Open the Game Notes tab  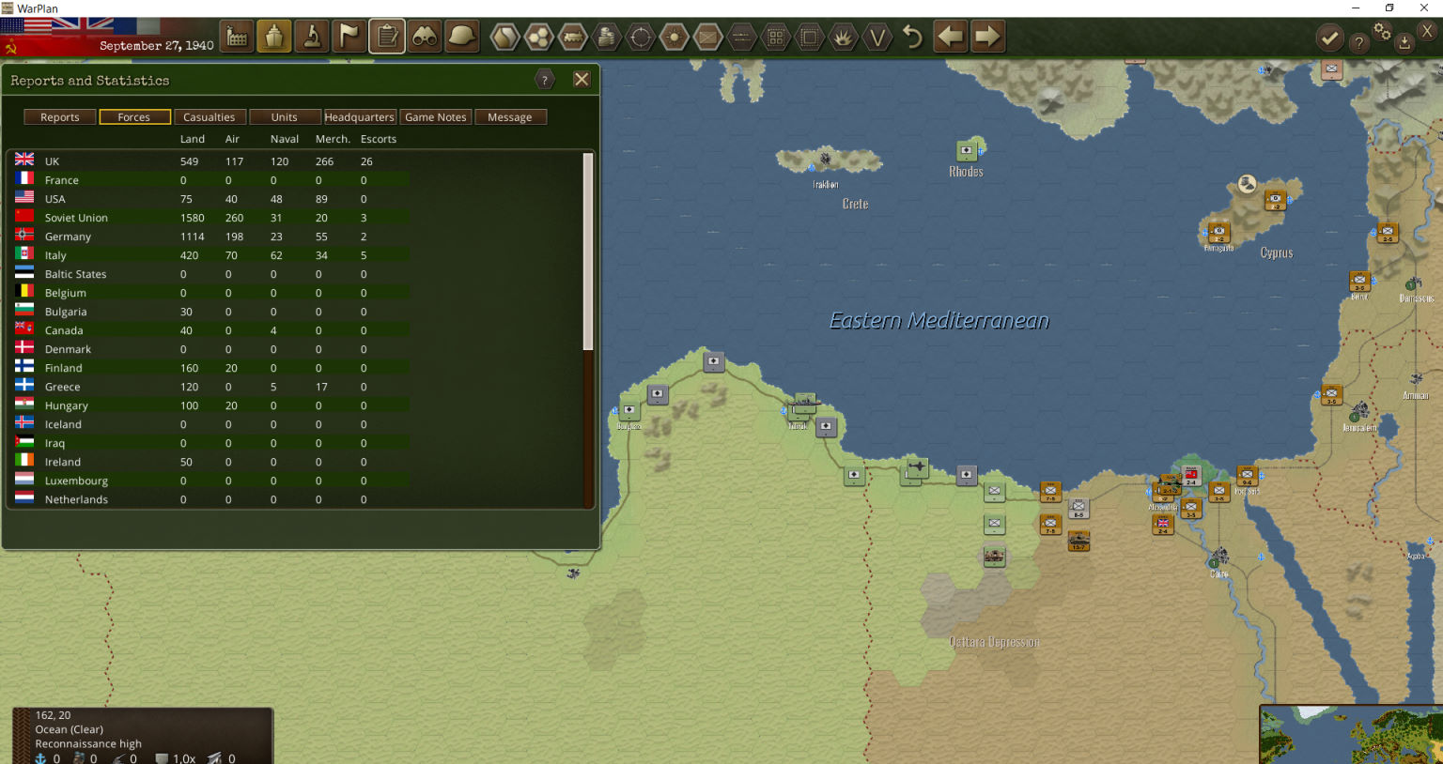pos(435,117)
